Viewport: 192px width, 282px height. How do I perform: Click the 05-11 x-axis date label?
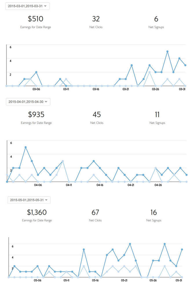pos(67,281)
